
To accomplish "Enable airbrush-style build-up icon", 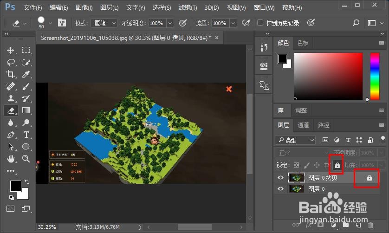I will (x=246, y=23).
